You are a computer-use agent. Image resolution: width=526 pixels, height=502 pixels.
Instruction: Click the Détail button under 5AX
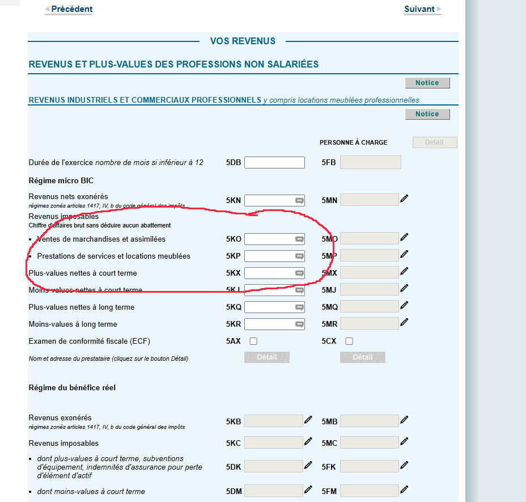click(x=267, y=357)
